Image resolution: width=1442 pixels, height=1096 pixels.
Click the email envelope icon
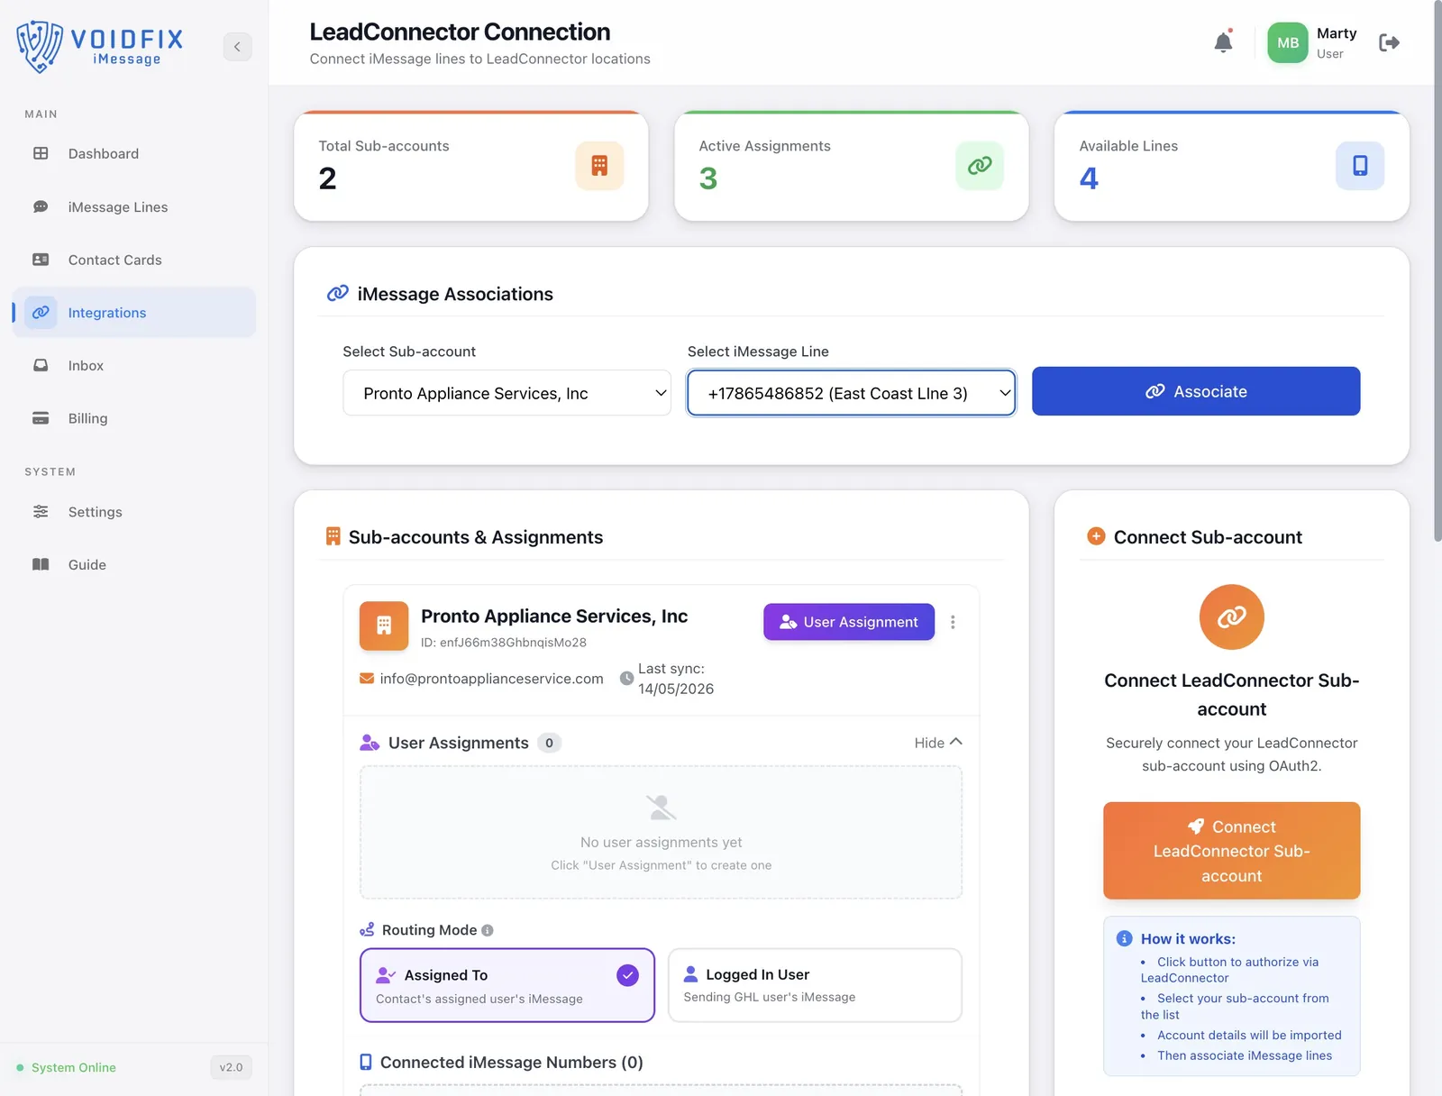(367, 679)
